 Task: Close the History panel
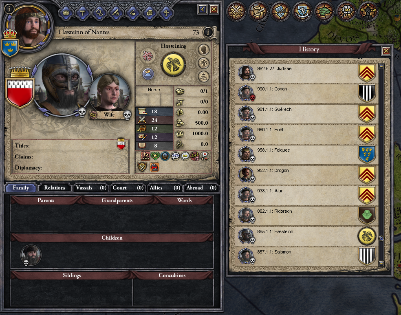pyautogui.click(x=386, y=51)
